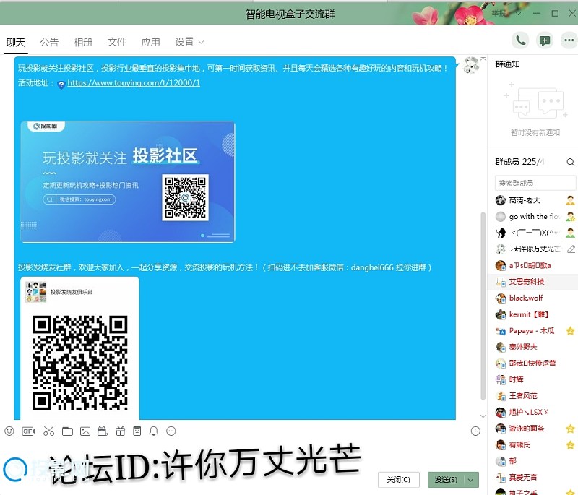This screenshot has height=495, width=578.
Task: Click the send picture icon
Action: click(85, 431)
